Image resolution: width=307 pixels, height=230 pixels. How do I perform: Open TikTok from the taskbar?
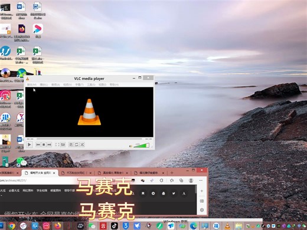[x=115, y=226]
